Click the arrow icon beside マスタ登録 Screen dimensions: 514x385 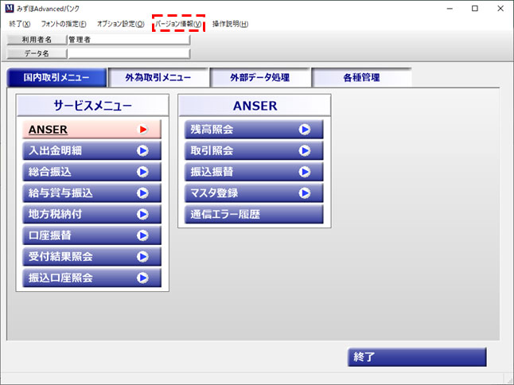coord(305,193)
